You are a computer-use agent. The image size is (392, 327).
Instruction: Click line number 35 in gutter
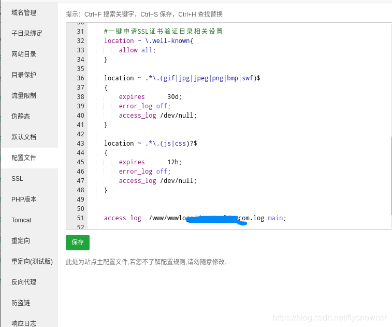point(80,69)
